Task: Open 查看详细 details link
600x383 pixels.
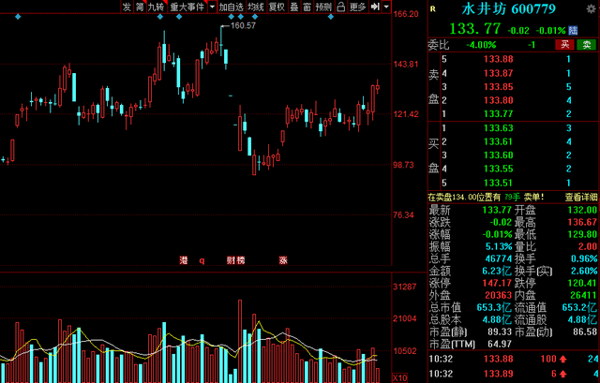Action: click(578, 197)
